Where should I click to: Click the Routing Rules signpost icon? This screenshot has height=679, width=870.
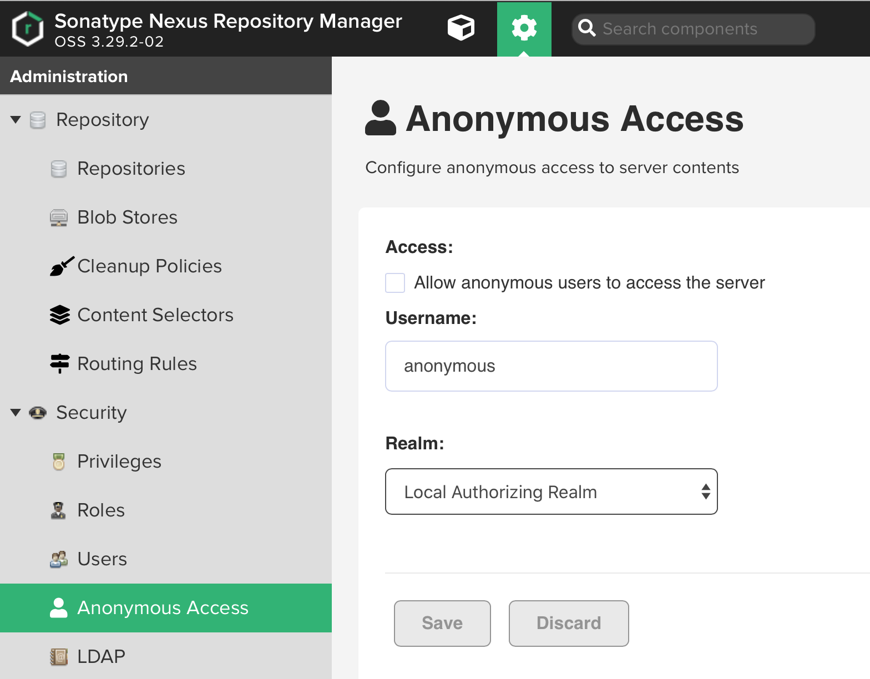tap(60, 364)
